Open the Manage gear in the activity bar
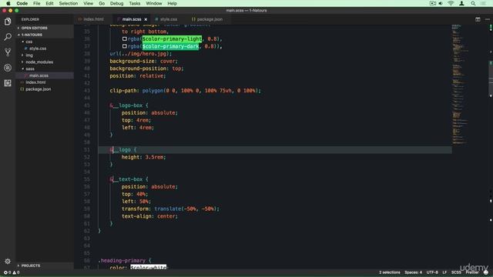The image size is (493, 277). [x=8, y=262]
